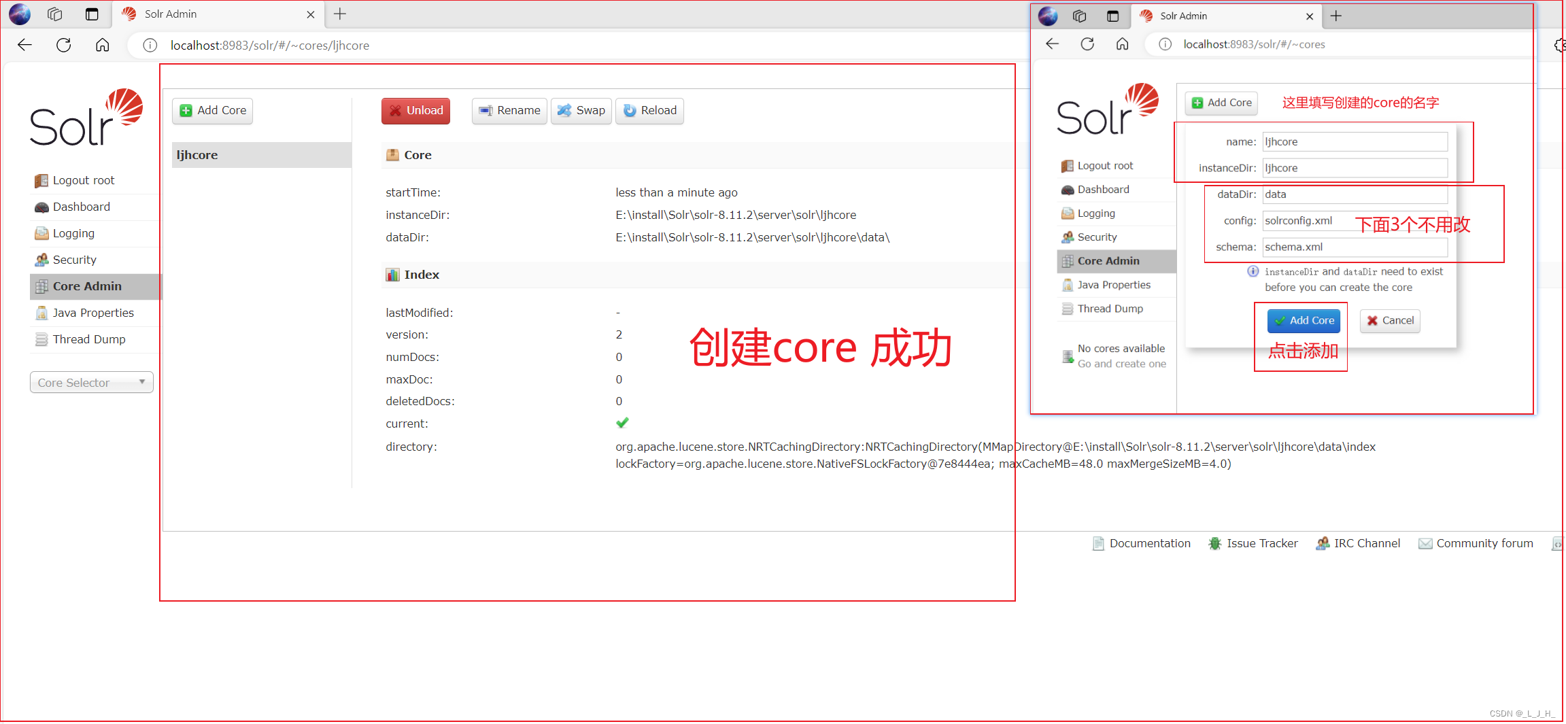The width and height of the screenshot is (1566, 724).
Task: Reload the ljhcore core
Action: tap(649, 111)
